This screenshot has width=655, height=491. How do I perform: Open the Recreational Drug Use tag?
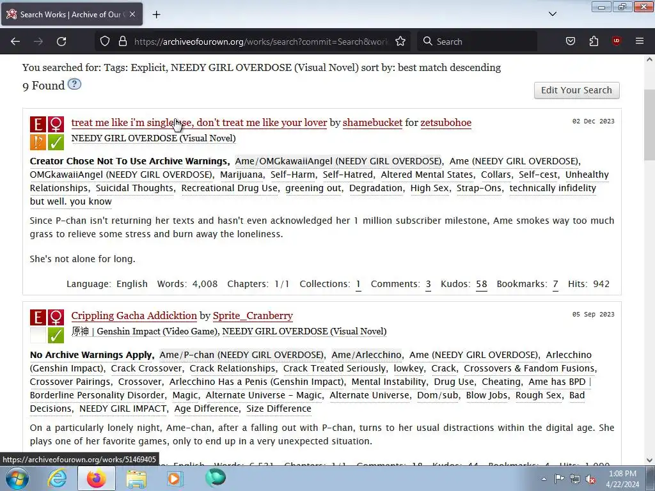tap(230, 188)
